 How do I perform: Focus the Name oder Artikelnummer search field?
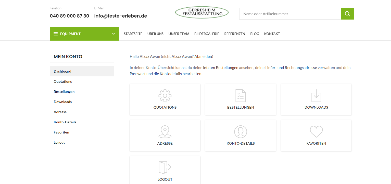tap(290, 14)
